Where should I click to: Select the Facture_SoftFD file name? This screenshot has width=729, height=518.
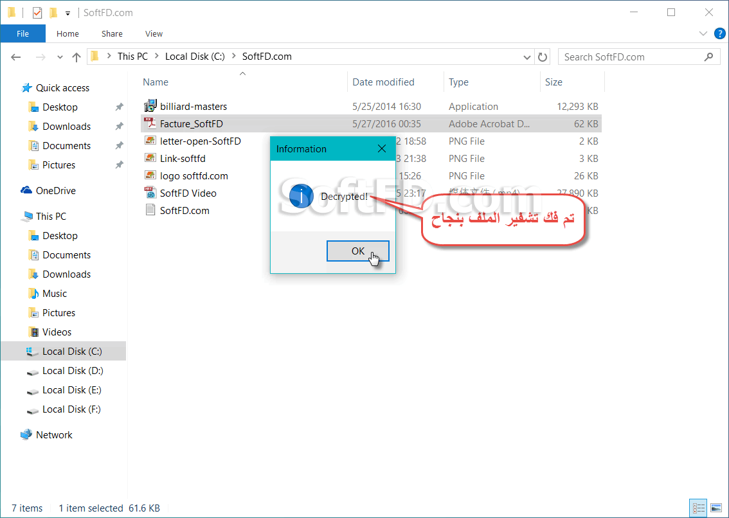point(191,123)
